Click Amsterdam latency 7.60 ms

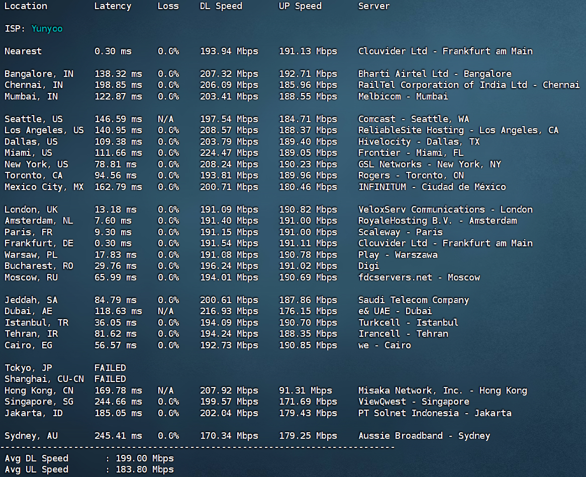tap(113, 221)
